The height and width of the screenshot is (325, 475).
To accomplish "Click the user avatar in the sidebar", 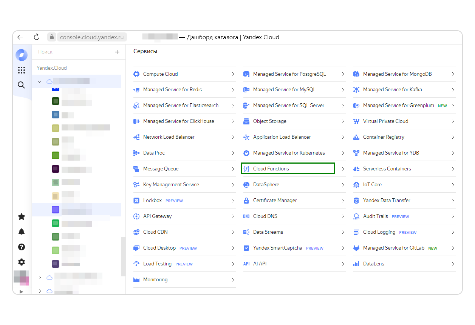I will (22, 278).
